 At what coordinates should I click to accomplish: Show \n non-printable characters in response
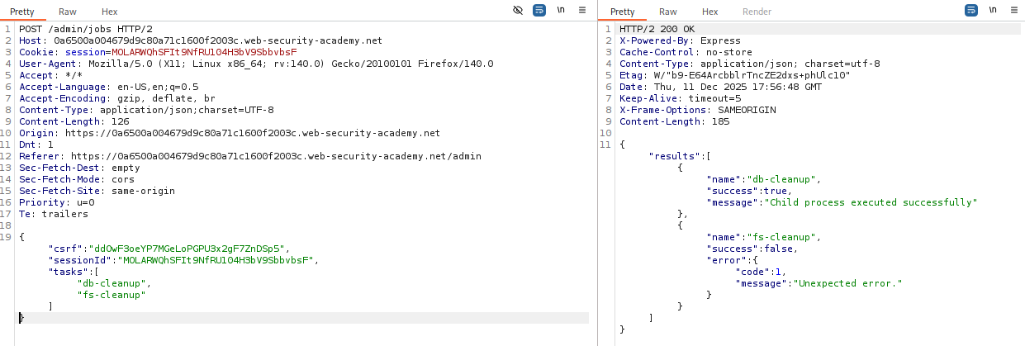993,11
